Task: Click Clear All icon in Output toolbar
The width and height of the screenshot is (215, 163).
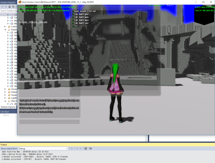Action: click(x=85, y=148)
